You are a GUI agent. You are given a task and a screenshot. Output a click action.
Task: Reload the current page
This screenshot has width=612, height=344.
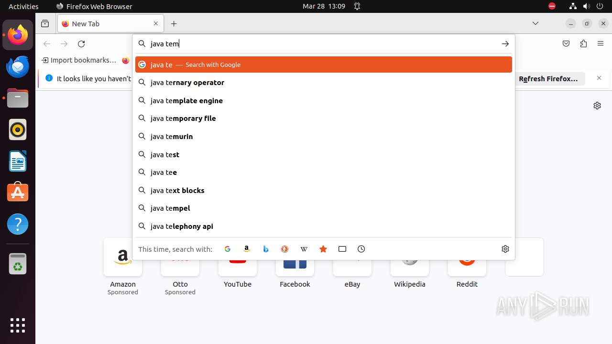(81, 44)
